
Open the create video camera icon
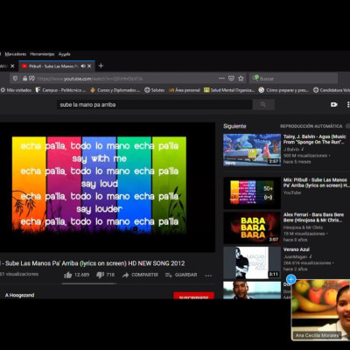click(x=333, y=104)
